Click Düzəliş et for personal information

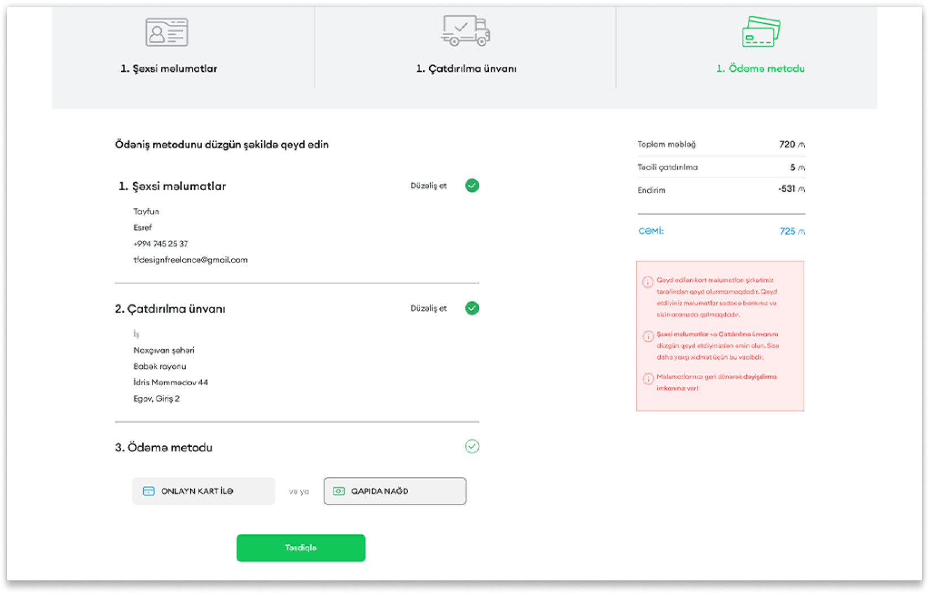pos(428,186)
